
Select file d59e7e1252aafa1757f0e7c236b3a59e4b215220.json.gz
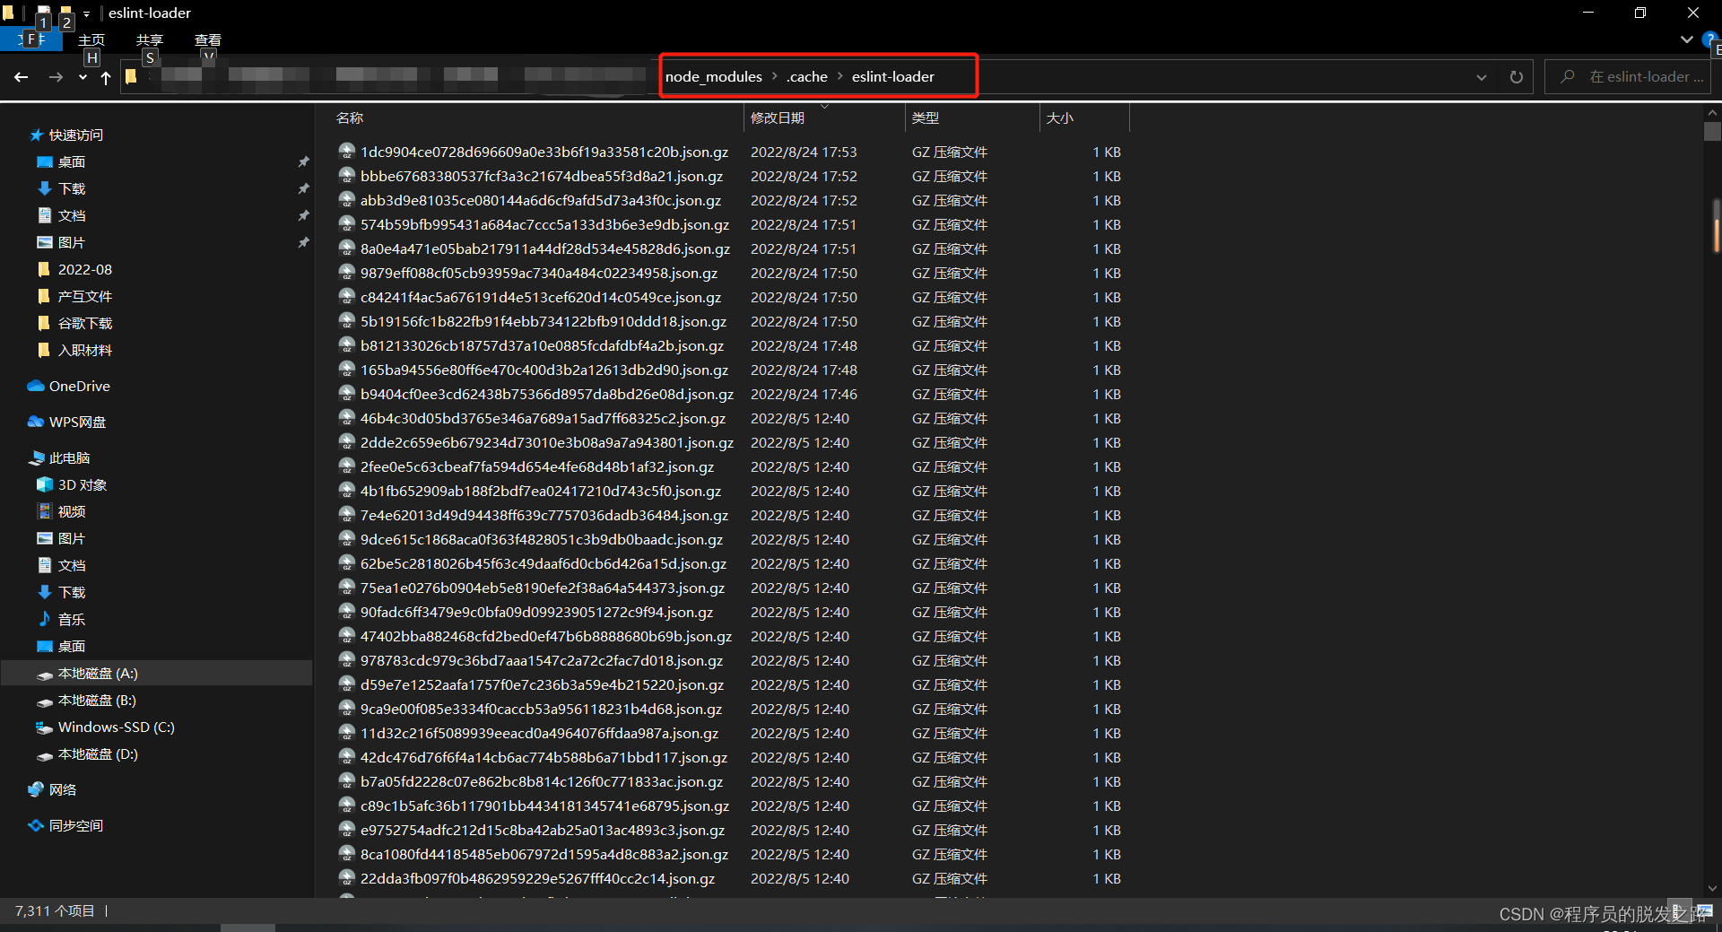[542, 684]
